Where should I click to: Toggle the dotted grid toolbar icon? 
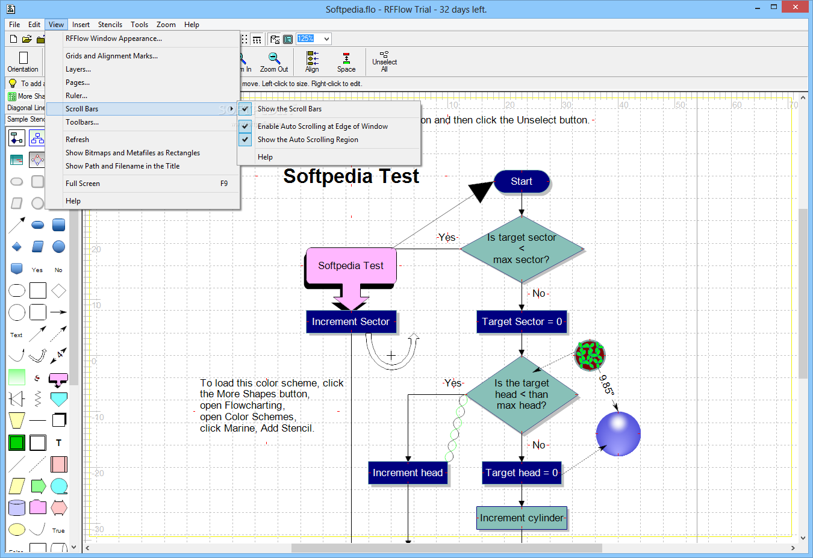(x=245, y=39)
